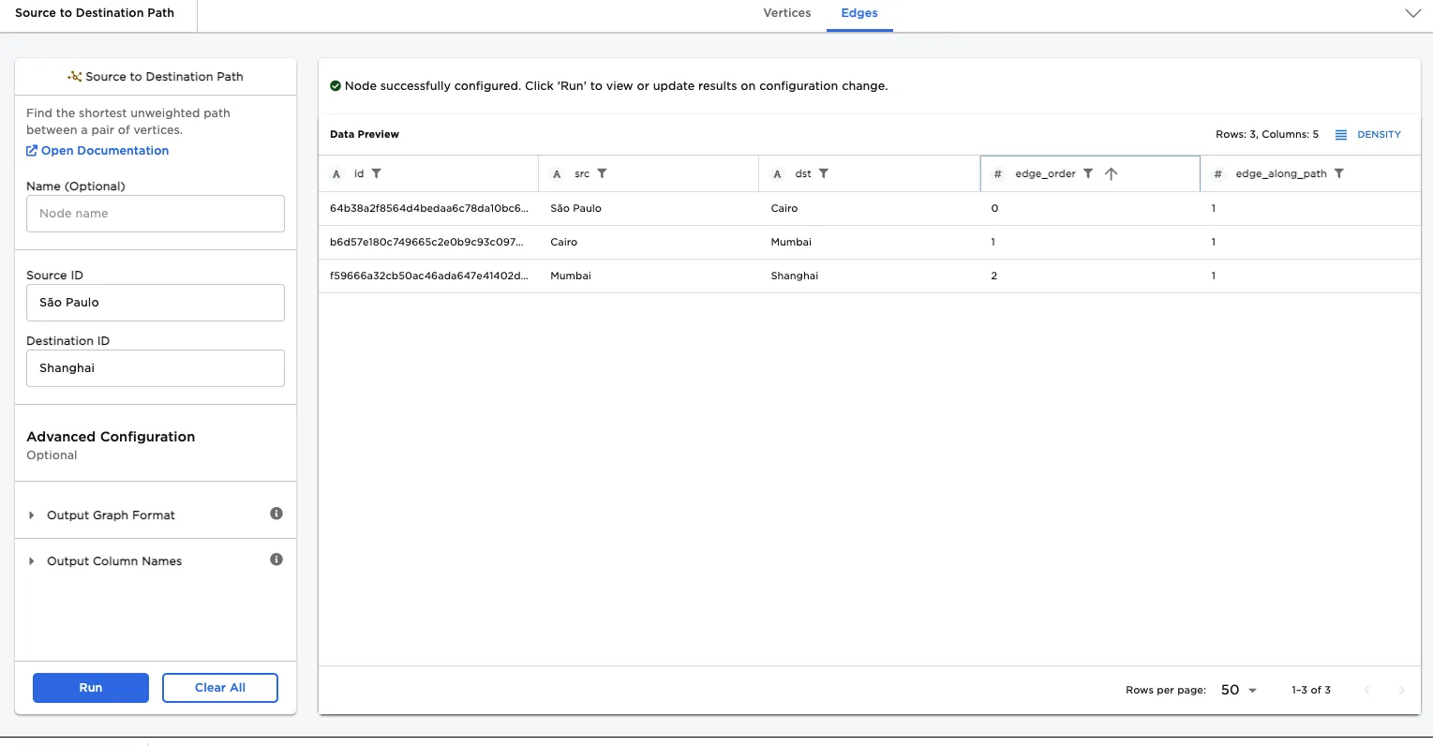
Task: Open Documentation for shortest path node
Action: [x=97, y=151]
